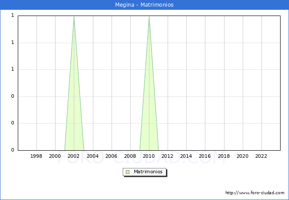Select the 2004 x-axis label
Viewport: 289px width, 200px height.
[92, 156]
